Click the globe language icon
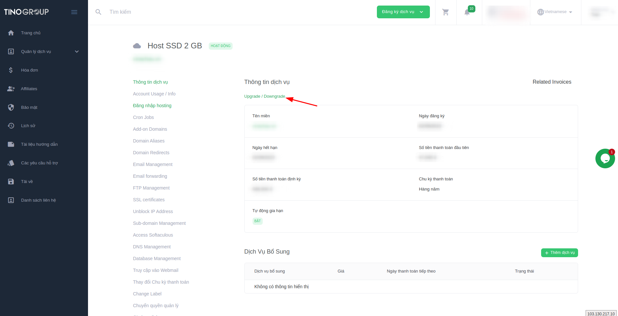Screen dimensions: 618x316 pyautogui.click(x=540, y=12)
